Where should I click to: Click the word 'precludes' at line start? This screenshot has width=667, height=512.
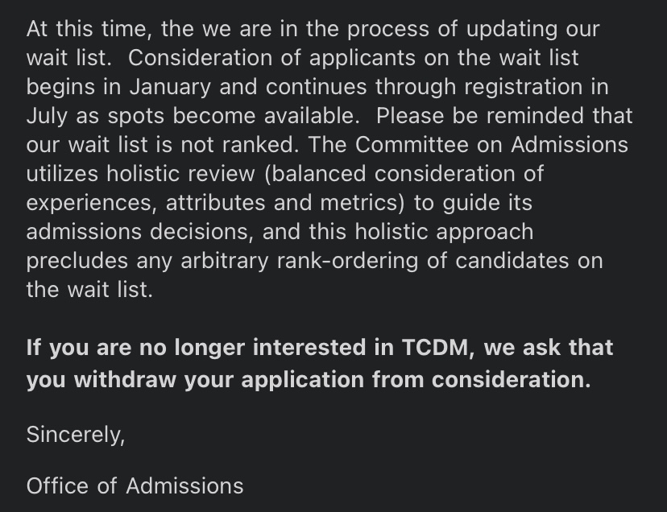click(x=77, y=260)
